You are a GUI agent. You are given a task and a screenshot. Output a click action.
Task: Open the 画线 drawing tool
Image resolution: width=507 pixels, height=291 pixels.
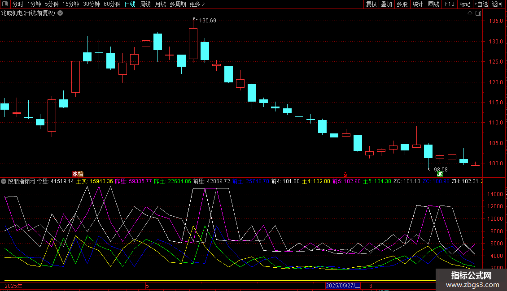(x=433, y=4)
